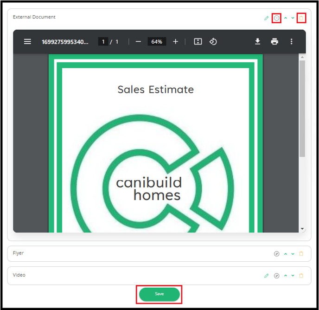Screen dimensions: 319x310
Task: Print the PDF document
Action: pos(274,42)
